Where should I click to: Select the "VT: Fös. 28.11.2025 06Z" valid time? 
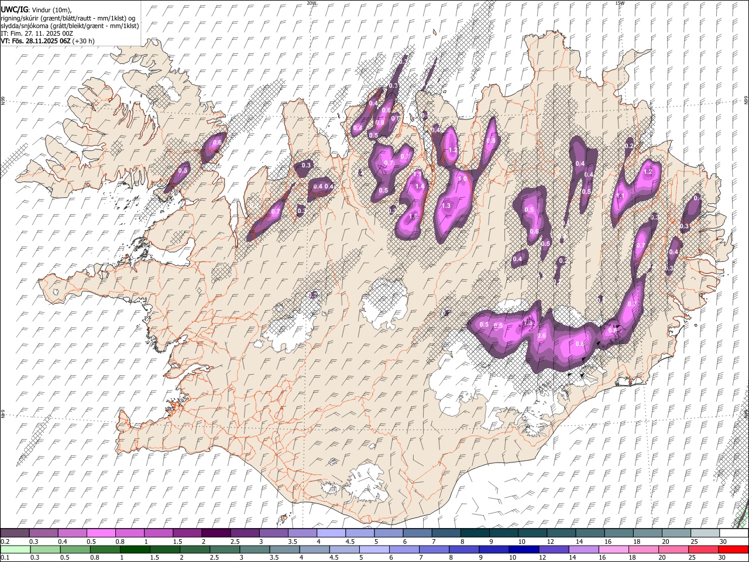36,41
